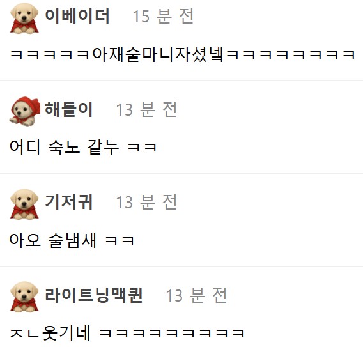Select the comment 어디 숙노 같누
This screenshot has height=347, width=363.
coord(65,147)
